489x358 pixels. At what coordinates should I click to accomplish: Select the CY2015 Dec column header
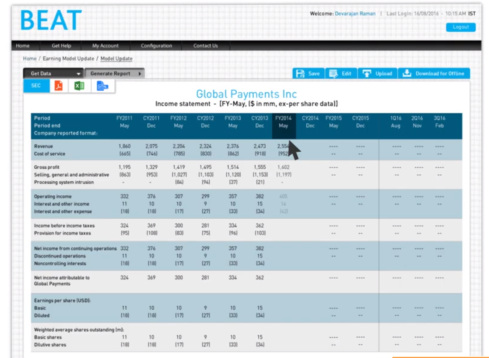[x=361, y=122]
